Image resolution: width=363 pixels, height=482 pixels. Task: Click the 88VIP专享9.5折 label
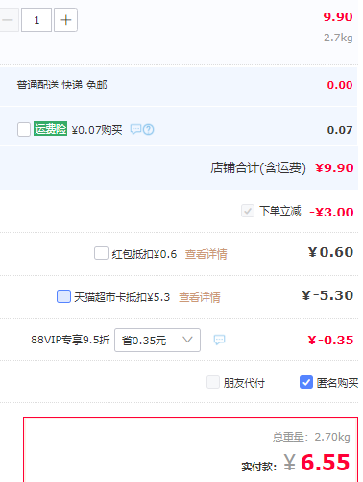pos(70,340)
